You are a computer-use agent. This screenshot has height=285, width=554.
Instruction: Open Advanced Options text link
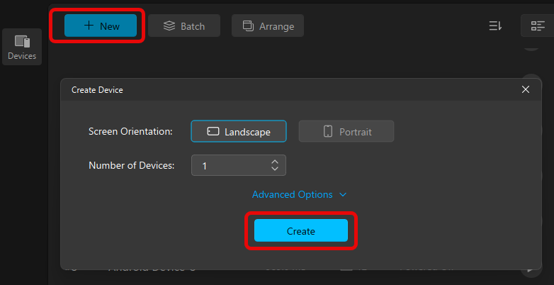(x=292, y=194)
